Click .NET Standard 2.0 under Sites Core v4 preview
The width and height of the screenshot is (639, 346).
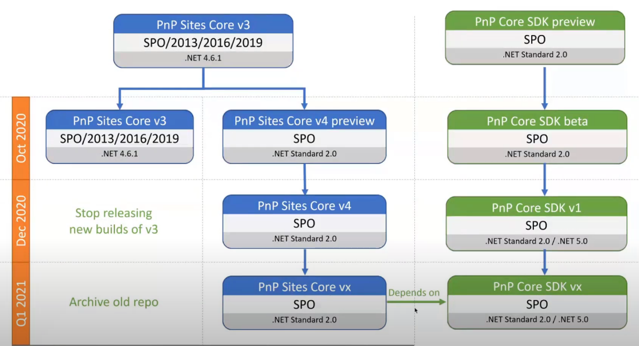click(304, 154)
